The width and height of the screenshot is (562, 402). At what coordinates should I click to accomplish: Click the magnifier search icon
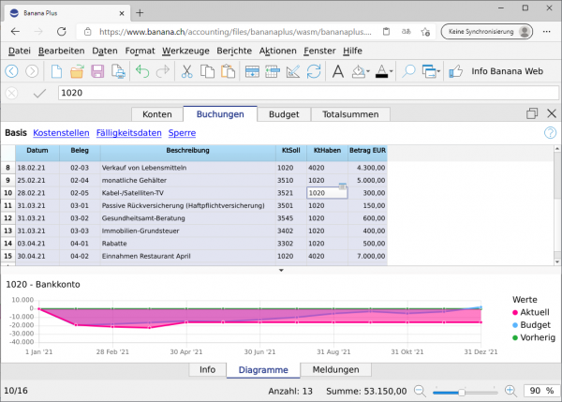[x=408, y=71]
